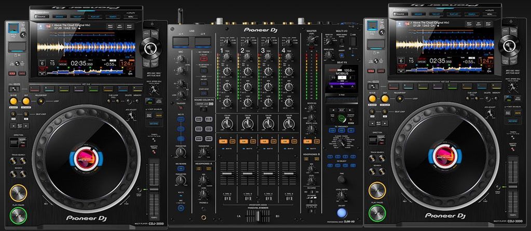The image size is (531, 231).
Task: Tap the MENU button on the left deck screen
Action: click(130, 16)
